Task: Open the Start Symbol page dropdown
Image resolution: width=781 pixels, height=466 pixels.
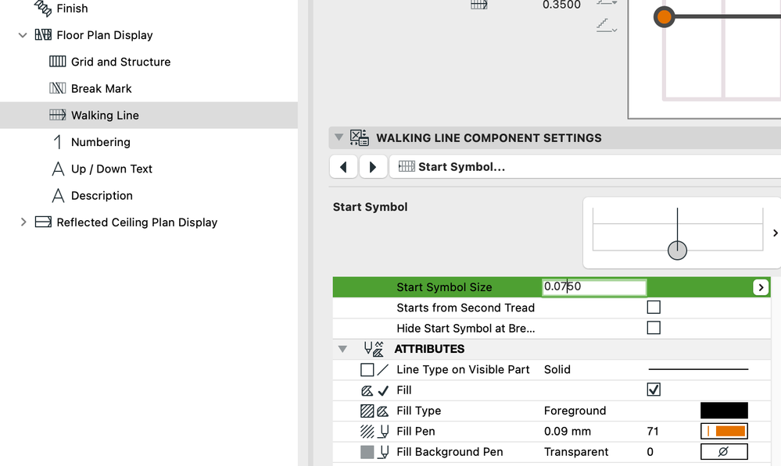Action: 585,166
